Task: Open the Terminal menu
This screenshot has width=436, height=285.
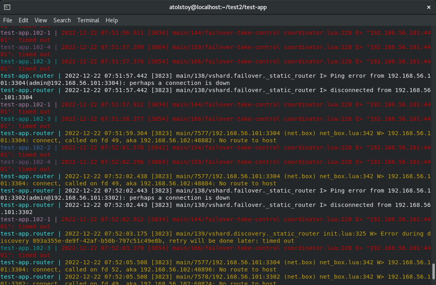Action: tap(88, 20)
